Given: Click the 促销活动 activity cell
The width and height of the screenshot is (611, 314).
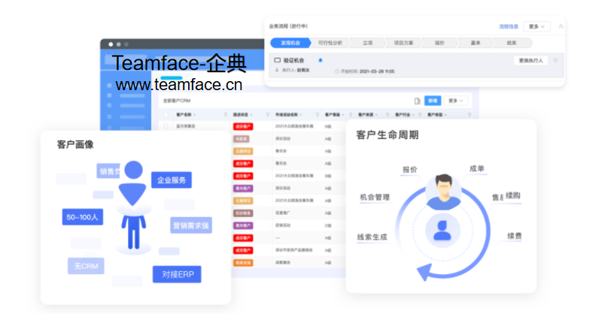Looking at the screenshot, I should (282, 225).
